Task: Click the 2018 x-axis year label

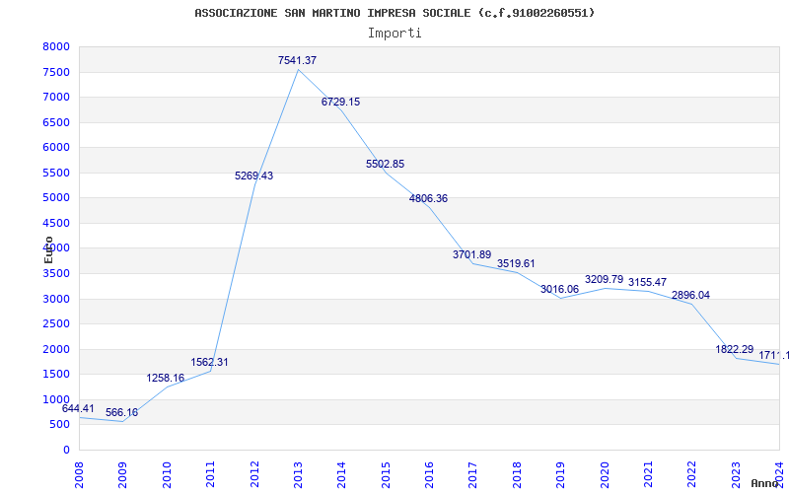Action: click(517, 474)
